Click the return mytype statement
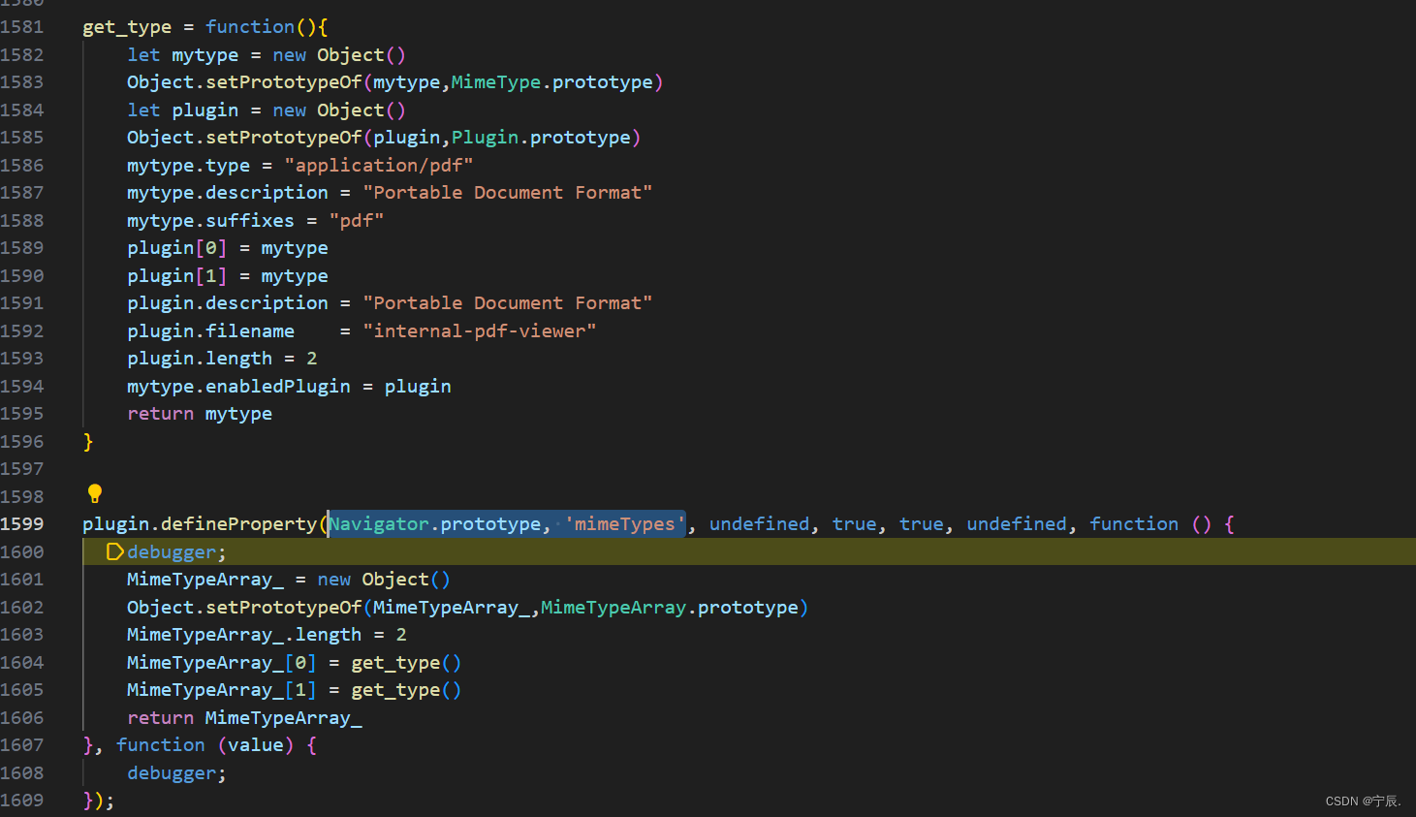 [x=200, y=414]
